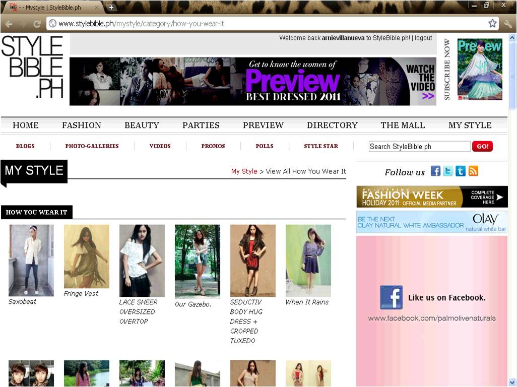The width and height of the screenshot is (517, 387).
Task: Click the Our Gazebo. caption
Action: click(193, 304)
